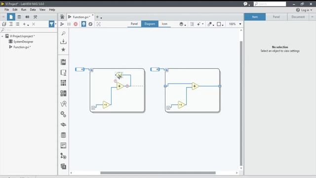Click the red Abort button
The height and width of the screenshot is (178, 316).
click(x=76, y=24)
